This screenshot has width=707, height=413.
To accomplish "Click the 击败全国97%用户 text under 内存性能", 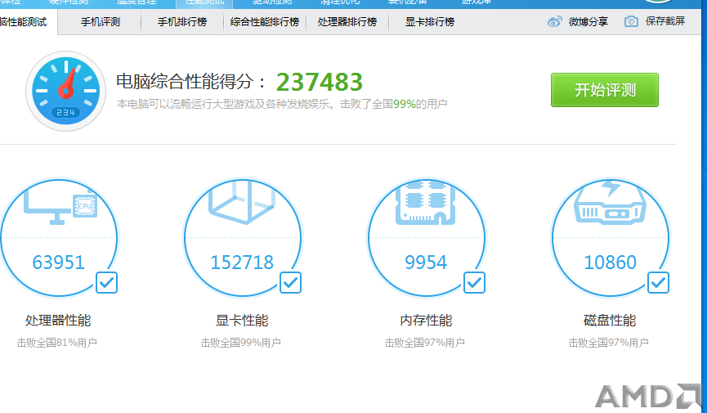I will click(425, 343).
